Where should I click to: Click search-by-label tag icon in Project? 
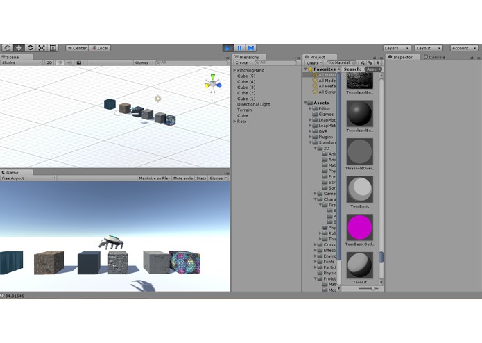click(370, 62)
